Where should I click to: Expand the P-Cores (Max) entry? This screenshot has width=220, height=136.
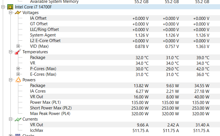(18, 68)
